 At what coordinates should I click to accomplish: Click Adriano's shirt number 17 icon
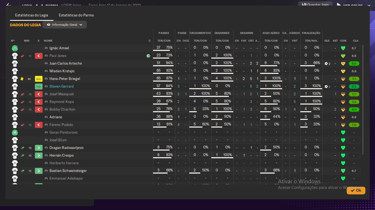(15, 117)
